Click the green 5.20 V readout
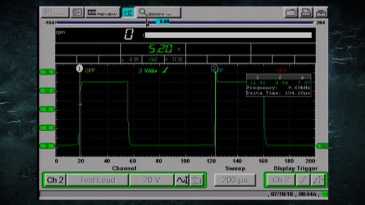The width and height of the screenshot is (365, 205). pyautogui.click(x=161, y=49)
